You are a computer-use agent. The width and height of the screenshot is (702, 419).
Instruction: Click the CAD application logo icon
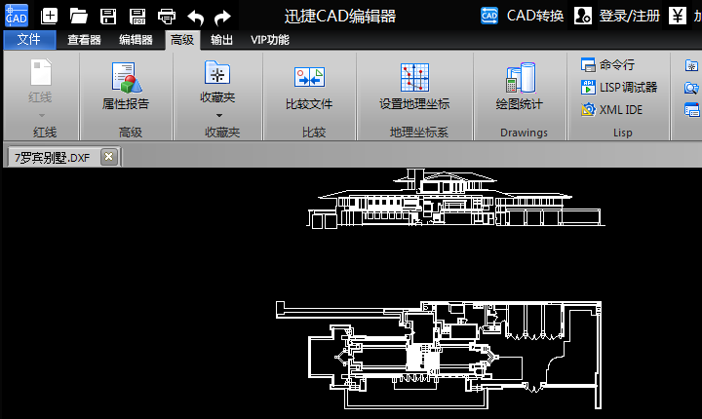coord(17,16)
